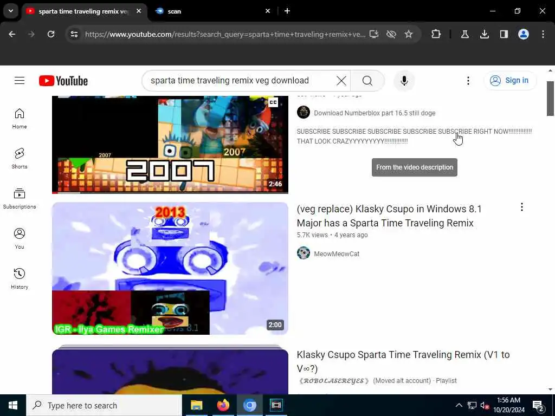Click the crossed-eye tracking protection icon
The width and height of the screenshot is (555, 416).
pyautogui.click(x=391, y=34)
